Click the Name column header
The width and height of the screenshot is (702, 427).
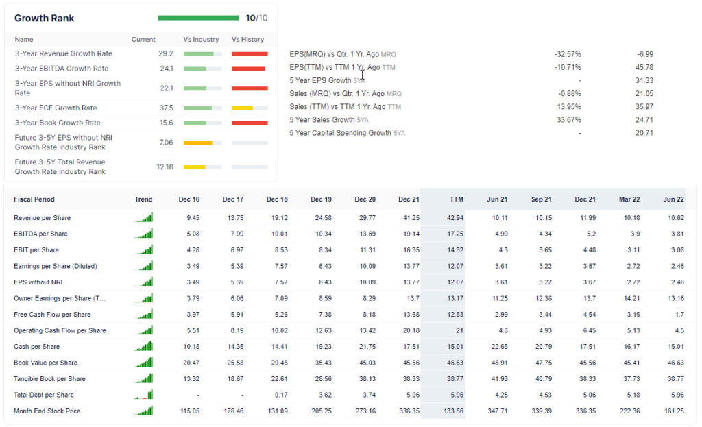[24, 39]
